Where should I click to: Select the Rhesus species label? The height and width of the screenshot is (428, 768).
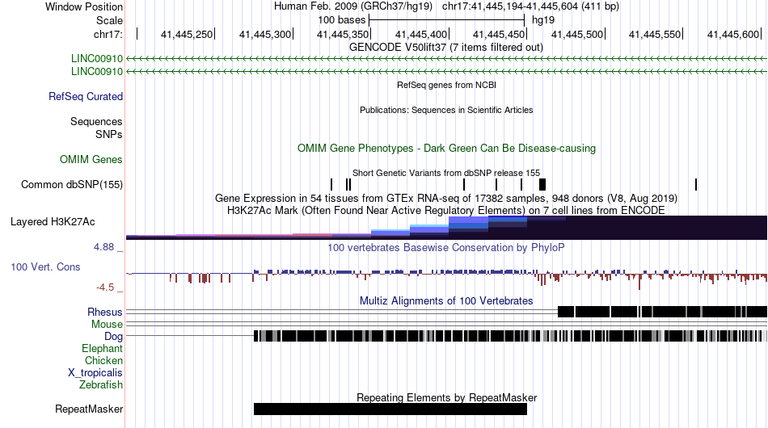[105, 312]
